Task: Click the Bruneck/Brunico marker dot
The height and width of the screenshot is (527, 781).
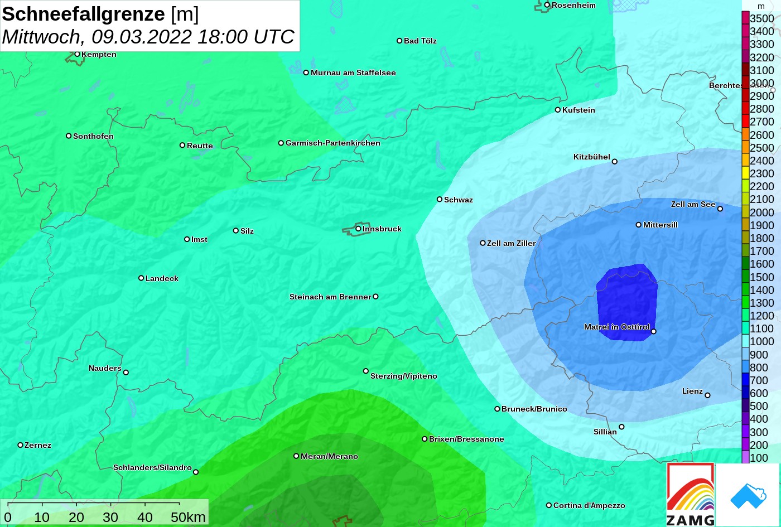Action: coord(498,409)
